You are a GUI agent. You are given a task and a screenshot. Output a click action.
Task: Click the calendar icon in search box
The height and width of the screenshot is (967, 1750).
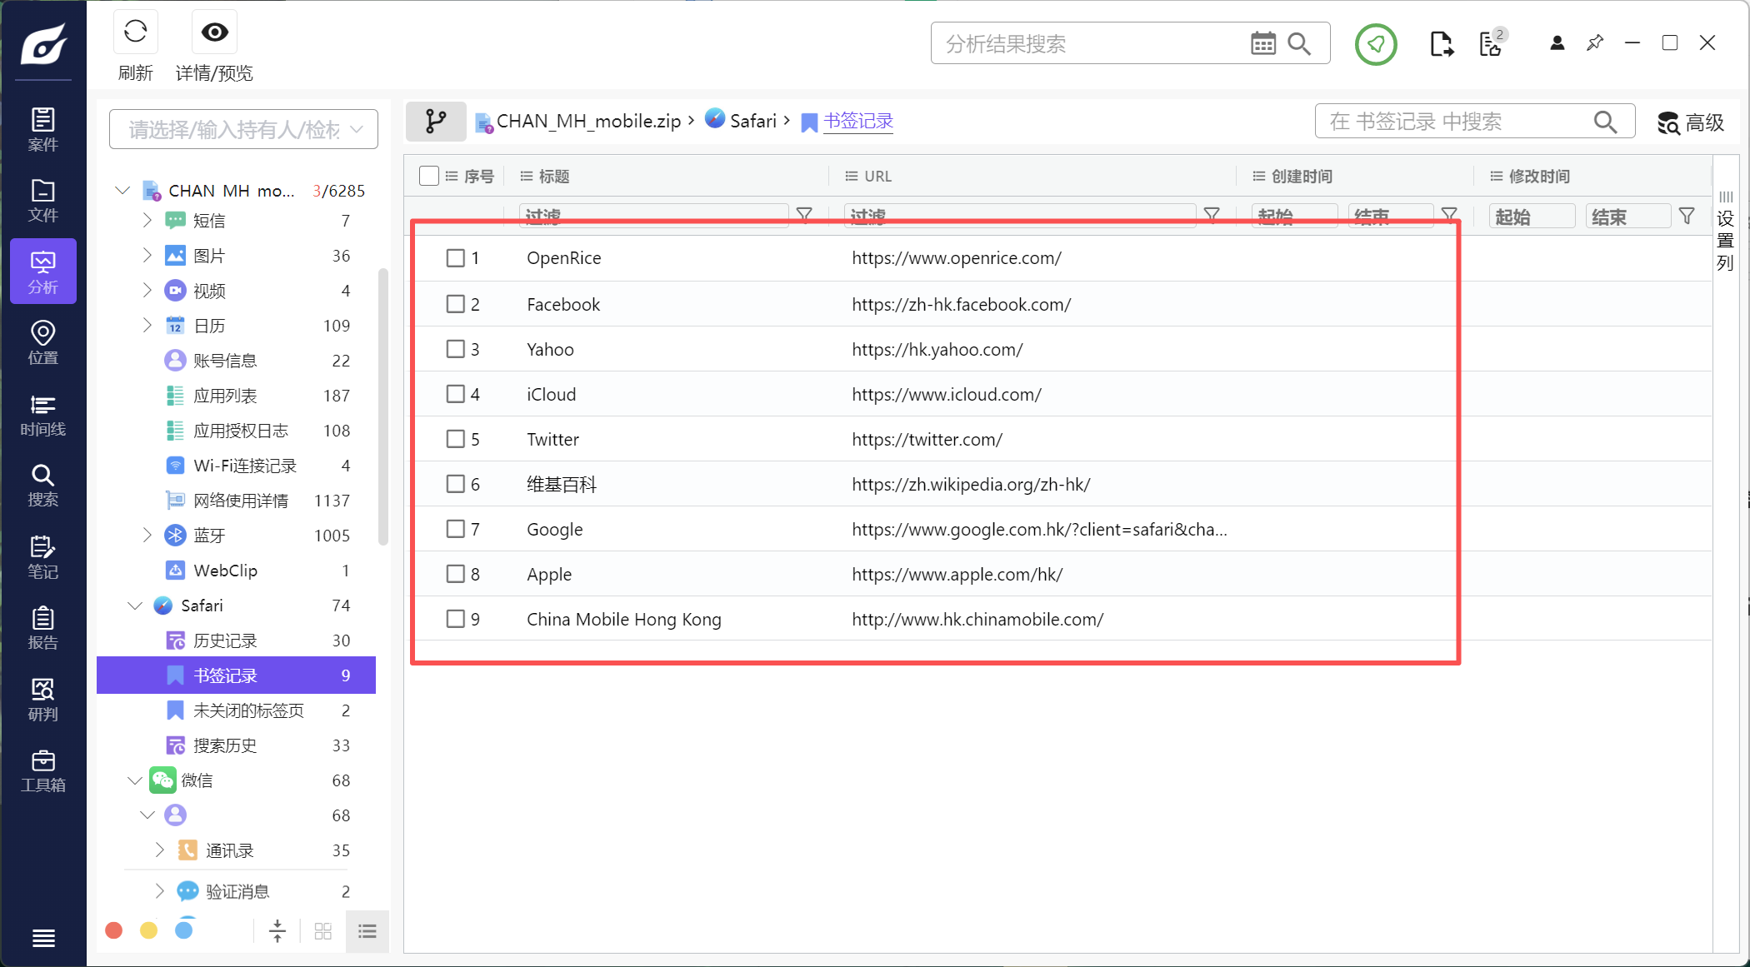[x=1262, y=43]
